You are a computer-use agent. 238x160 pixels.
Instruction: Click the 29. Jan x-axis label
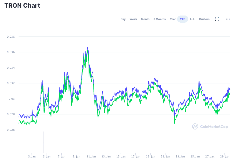(225, 156)
